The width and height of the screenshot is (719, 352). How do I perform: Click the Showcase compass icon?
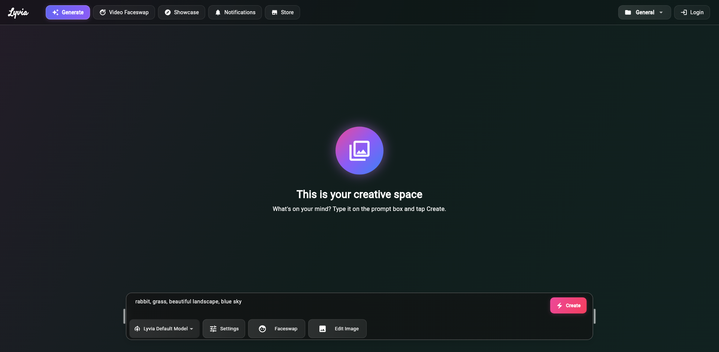coord(168,12)
